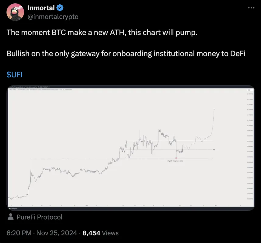View the 8,454 Views count
This screenshot has height=243, width=261.
pos(100,233)
